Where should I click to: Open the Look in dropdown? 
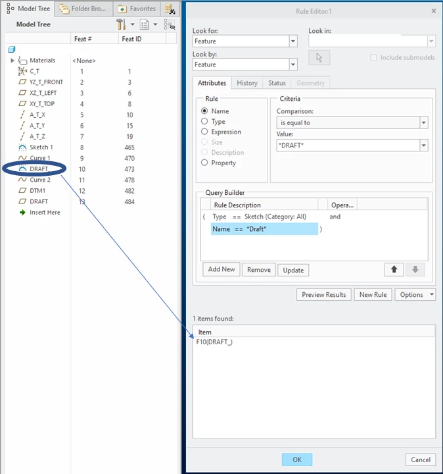point(431,41)
